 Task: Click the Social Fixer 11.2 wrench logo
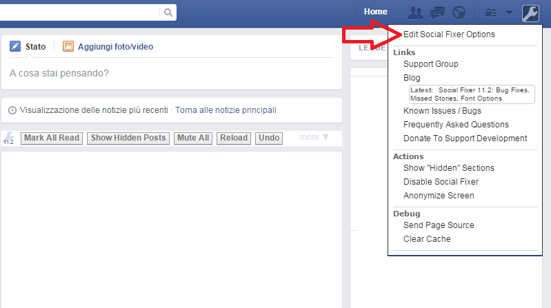point(9,138)
